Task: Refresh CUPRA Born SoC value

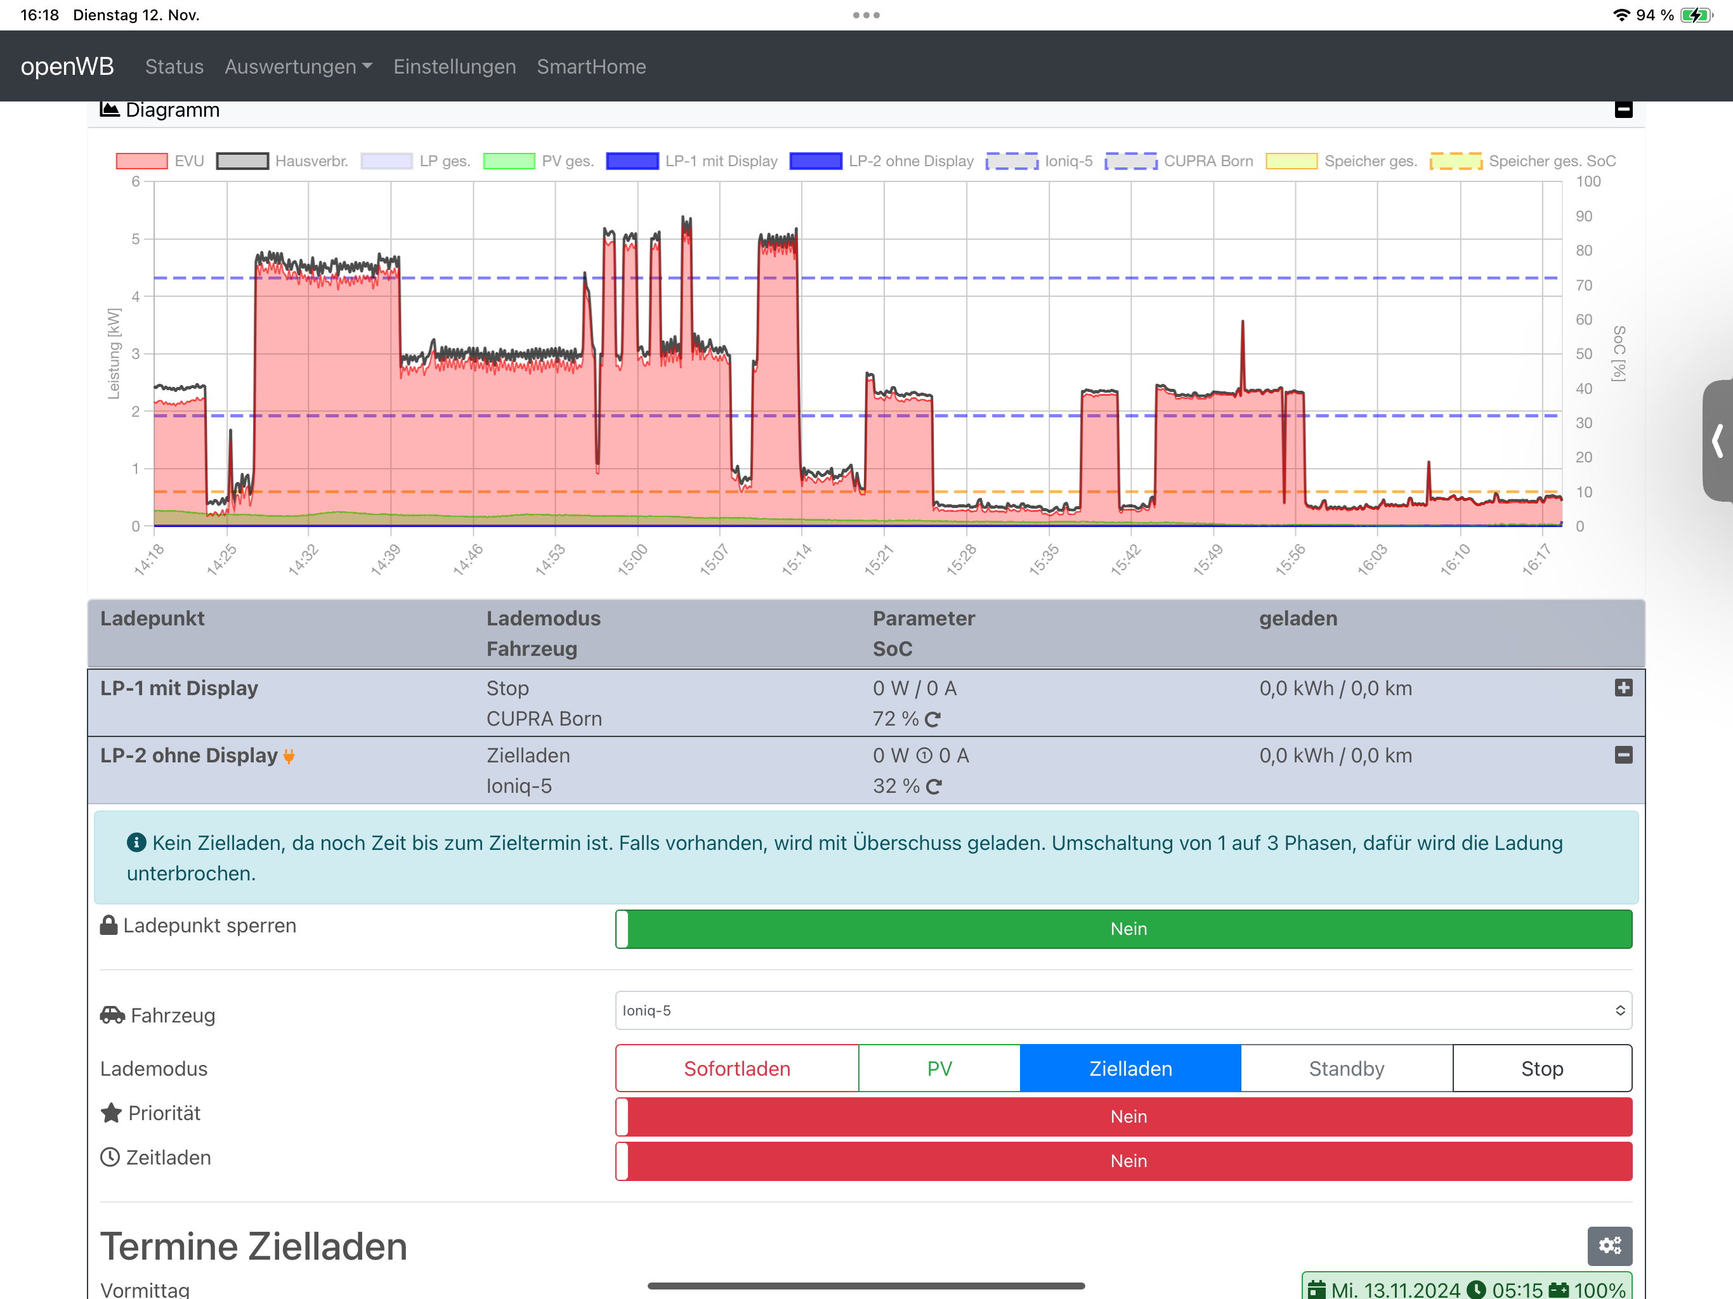Action: pos(932,719)
